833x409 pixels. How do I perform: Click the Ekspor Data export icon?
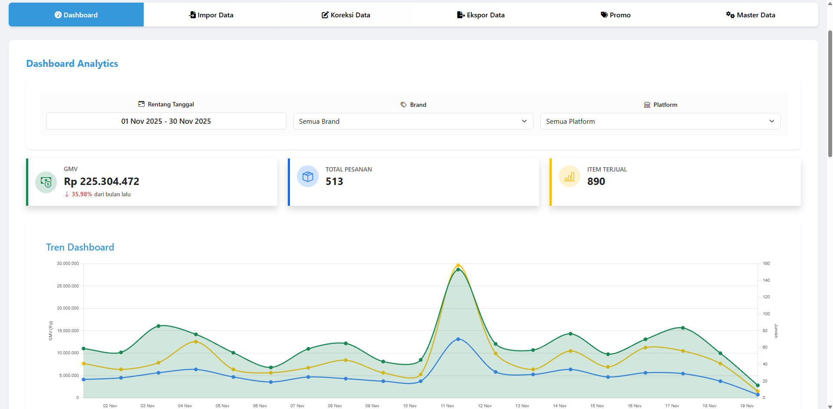[460, 14]
